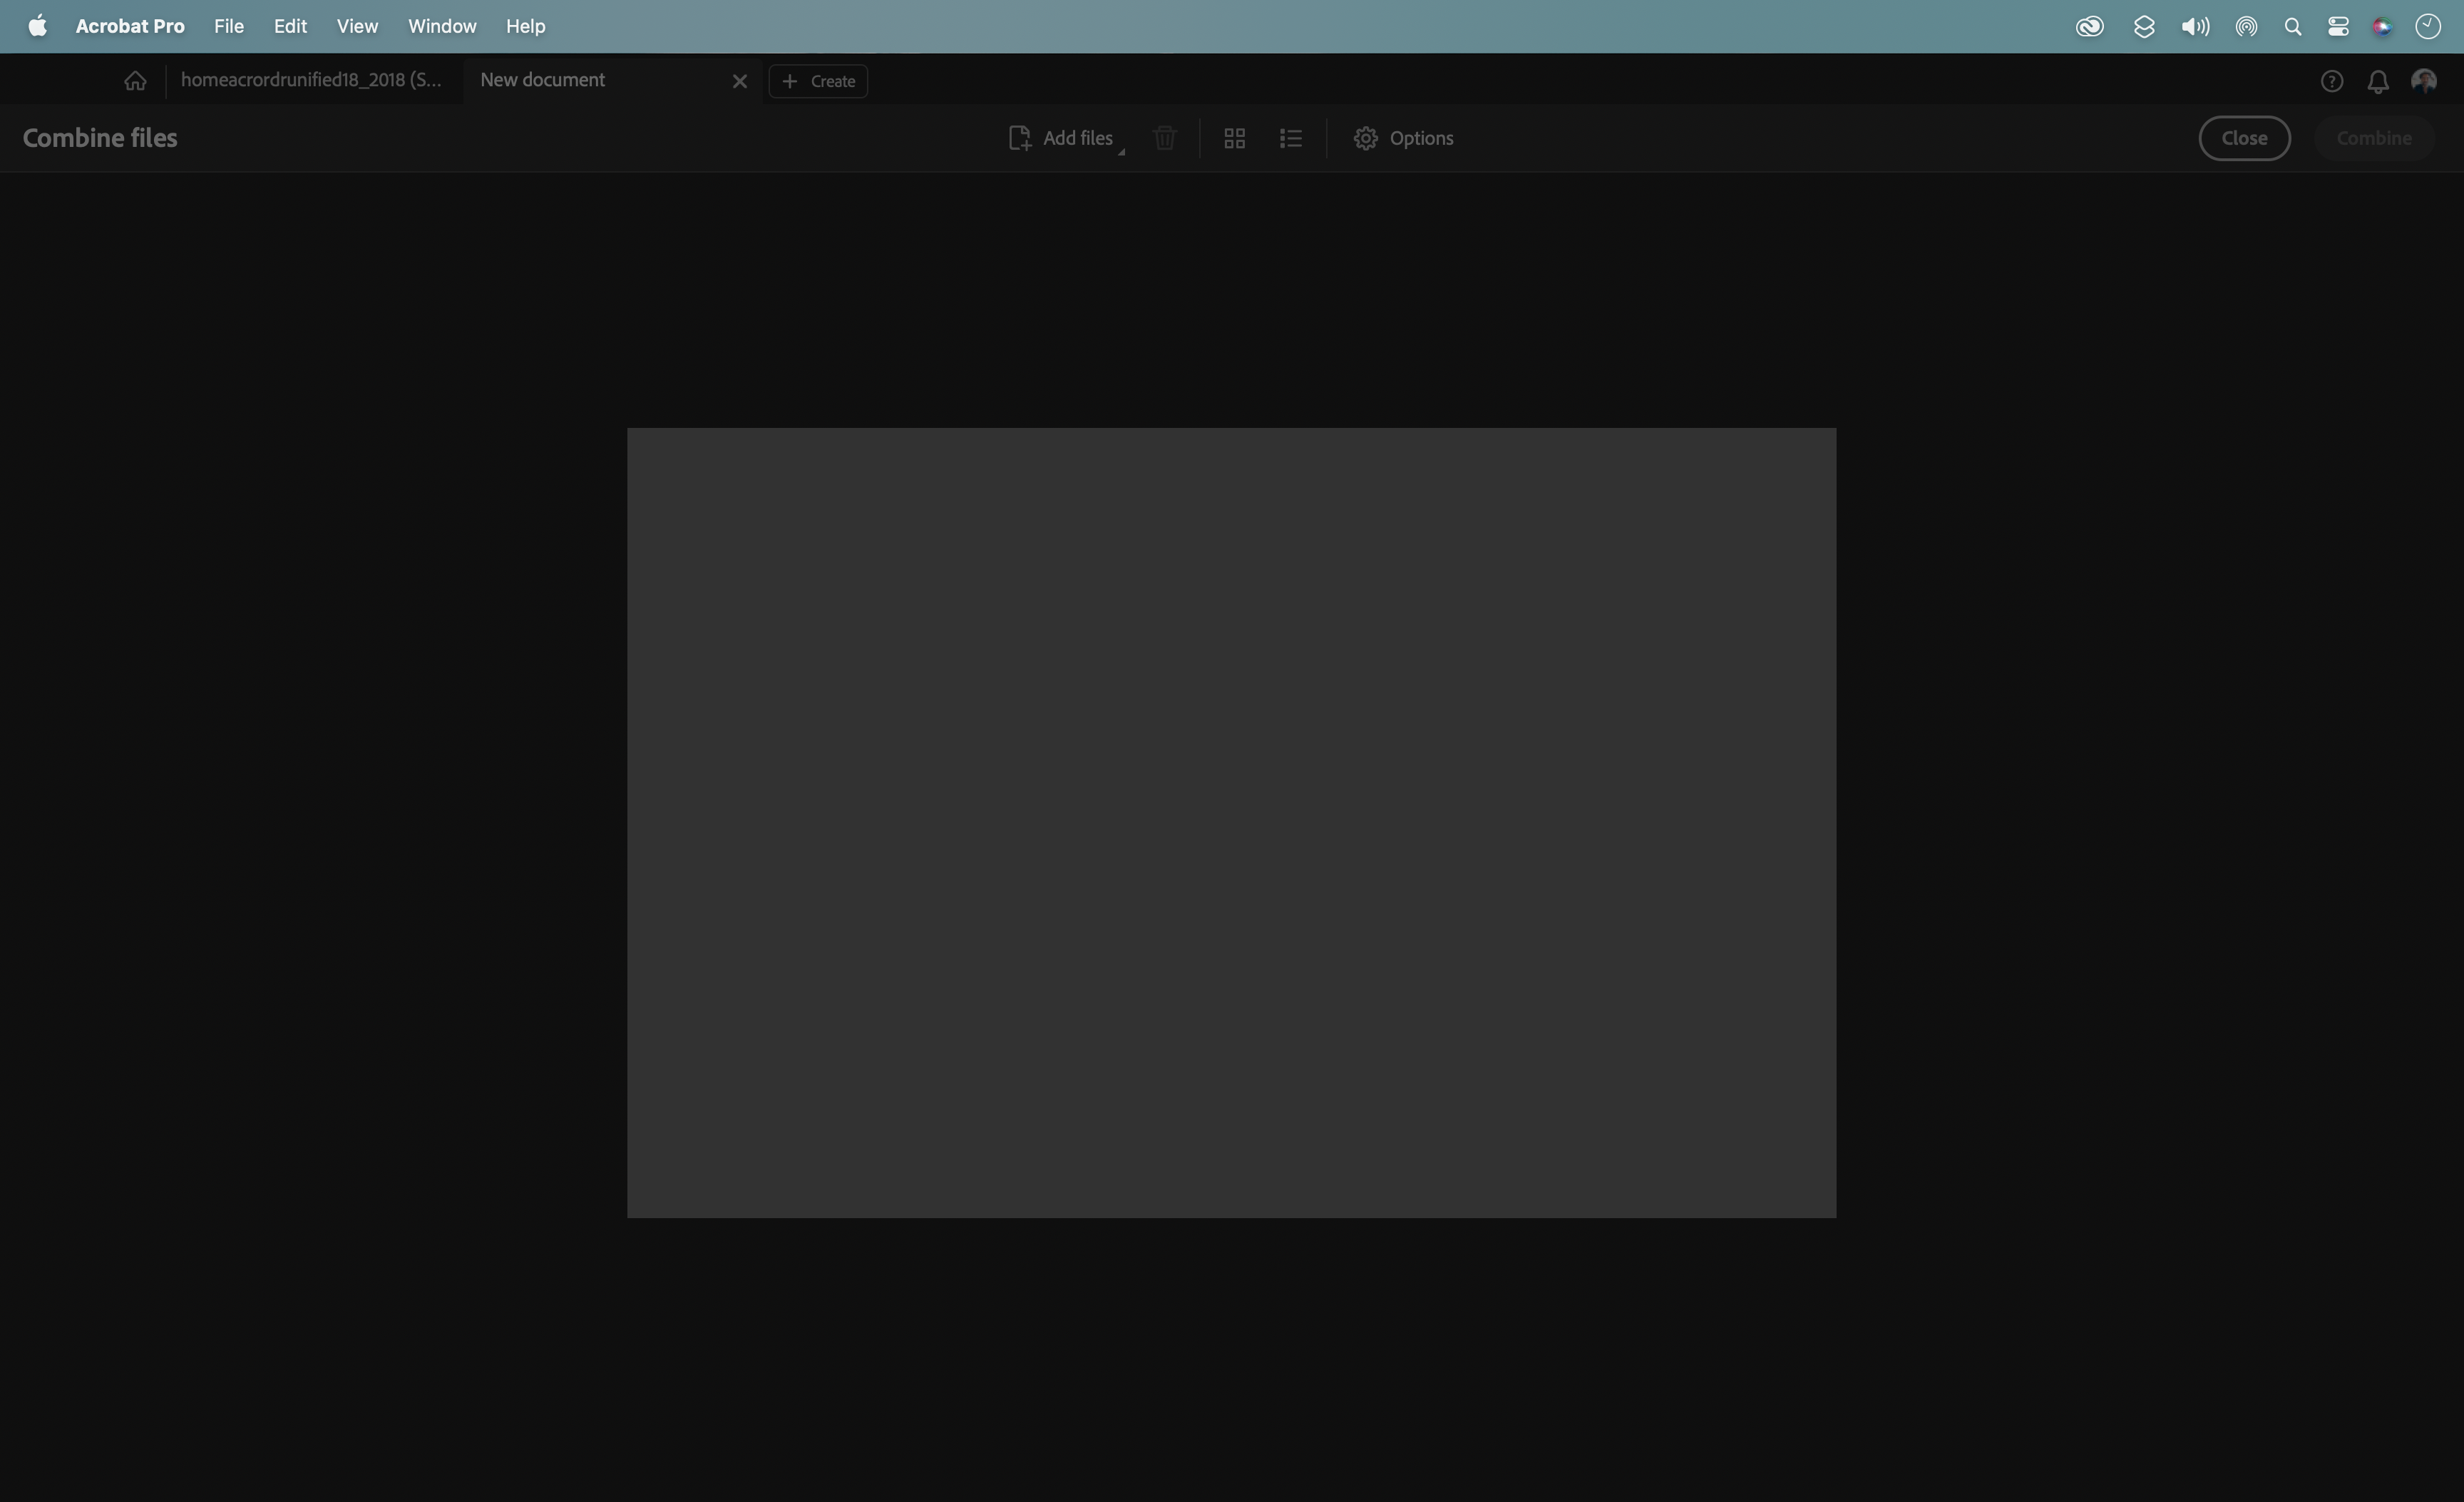Open the Window menu
The height and width of the screenshot is (1502, 2464).
point(441,26)
